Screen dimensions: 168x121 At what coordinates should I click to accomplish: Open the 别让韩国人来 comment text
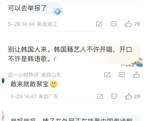coord(70,54)
